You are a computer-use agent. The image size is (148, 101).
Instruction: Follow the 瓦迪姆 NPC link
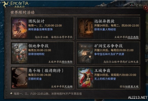click(68, 87)
